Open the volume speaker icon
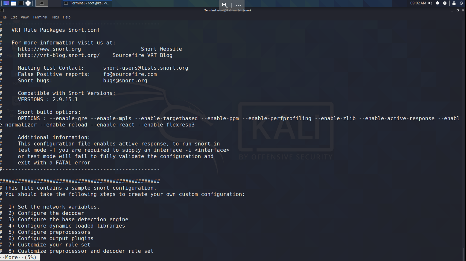The width and height of the screenshot is (466, 261). (430, 3)
